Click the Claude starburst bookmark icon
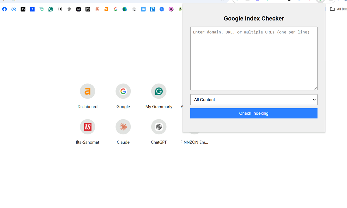Image resolution: width=347 pixels, height=208 pixels. (x=97, y=9)
